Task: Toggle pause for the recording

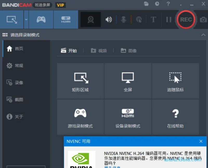Action: (168, 19)
